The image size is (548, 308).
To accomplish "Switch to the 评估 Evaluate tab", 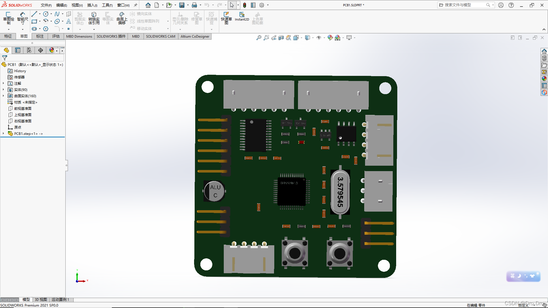I will (x=56, y=36).
